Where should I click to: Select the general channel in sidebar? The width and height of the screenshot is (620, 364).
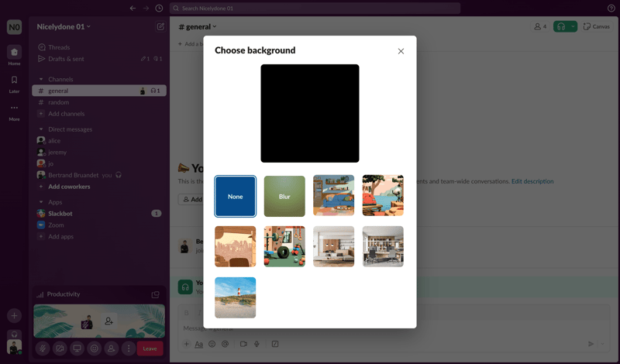pos(100,91)
